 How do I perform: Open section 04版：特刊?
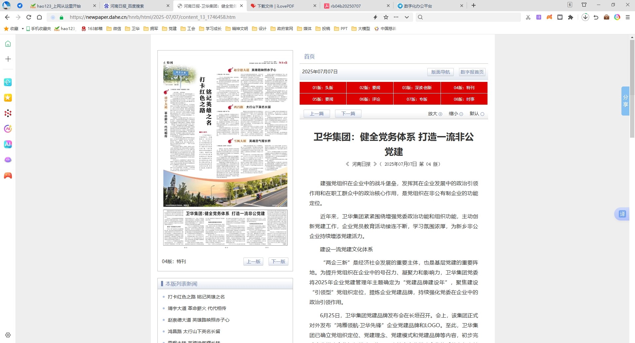coord(464,87)
